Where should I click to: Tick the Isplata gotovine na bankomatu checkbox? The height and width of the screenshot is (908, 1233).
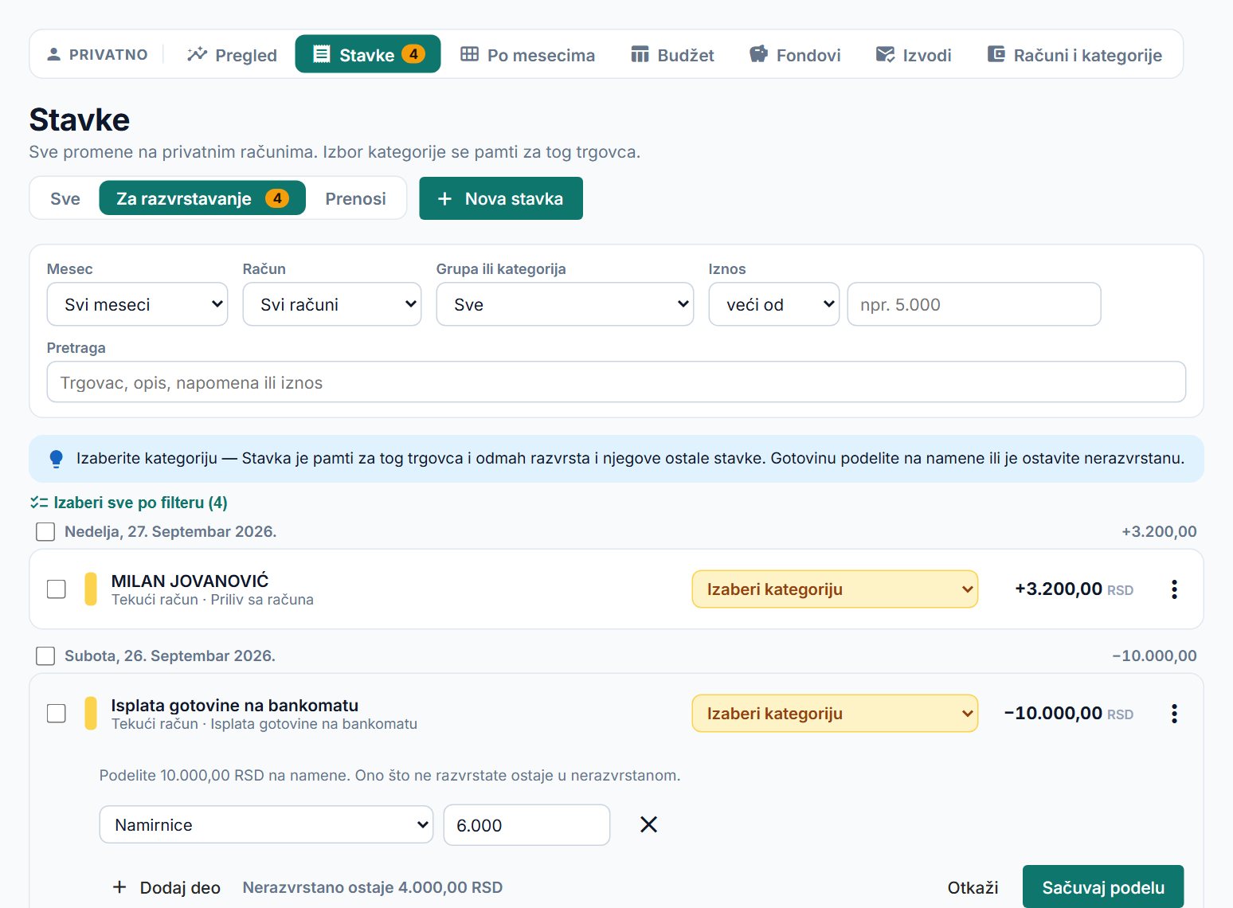pyautogui.click(x=57, y=714)
